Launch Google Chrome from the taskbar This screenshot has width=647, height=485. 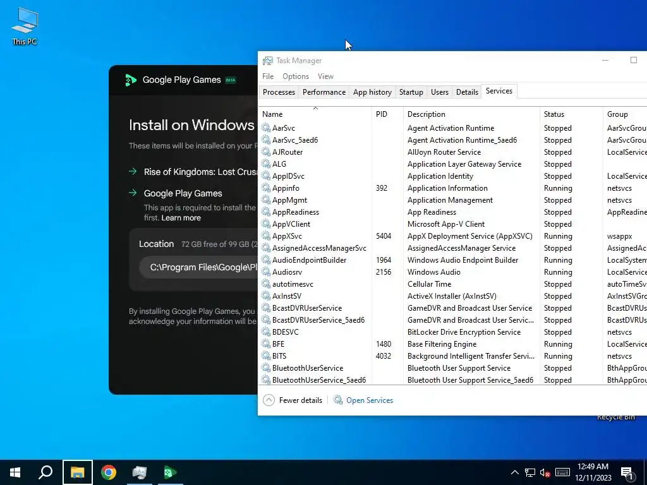(109, 472)
